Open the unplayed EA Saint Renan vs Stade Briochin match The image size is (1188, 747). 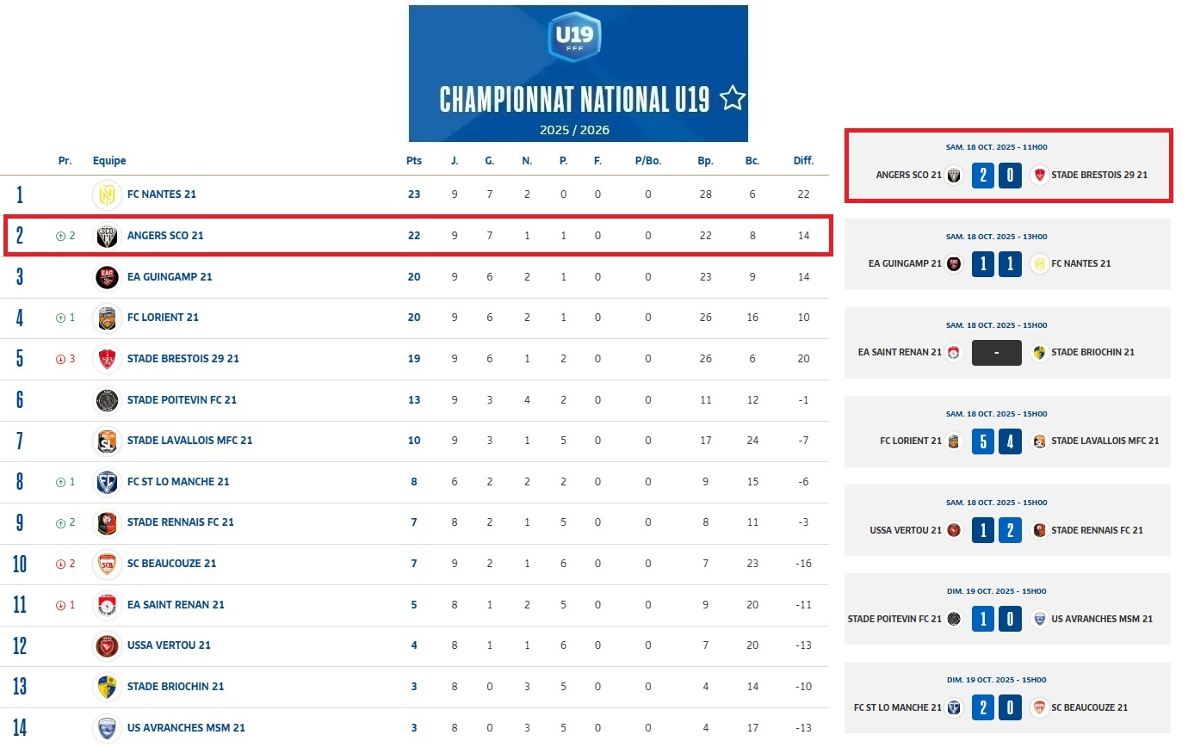pos(997,353)
